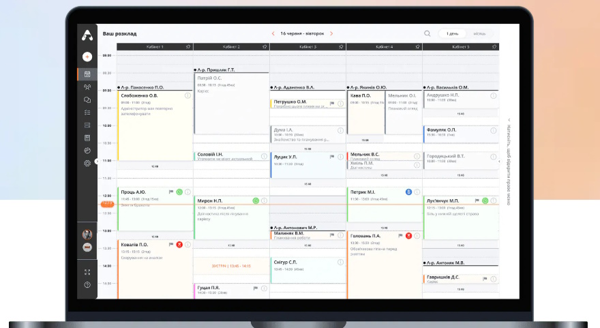The image size is (600, 328).
Task: Go to the next day arrow
Action: (x=331, y=33)
